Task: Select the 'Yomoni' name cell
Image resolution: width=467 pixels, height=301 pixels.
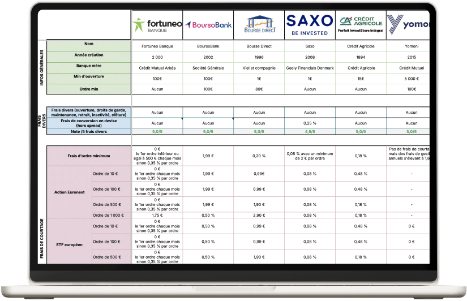Action: click(408, 46)
